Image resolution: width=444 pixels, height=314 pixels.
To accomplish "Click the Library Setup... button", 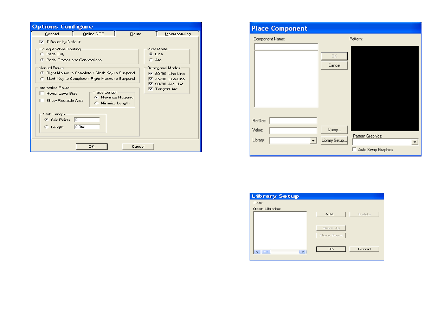I will pyautogui.click(x=334, y=141).
